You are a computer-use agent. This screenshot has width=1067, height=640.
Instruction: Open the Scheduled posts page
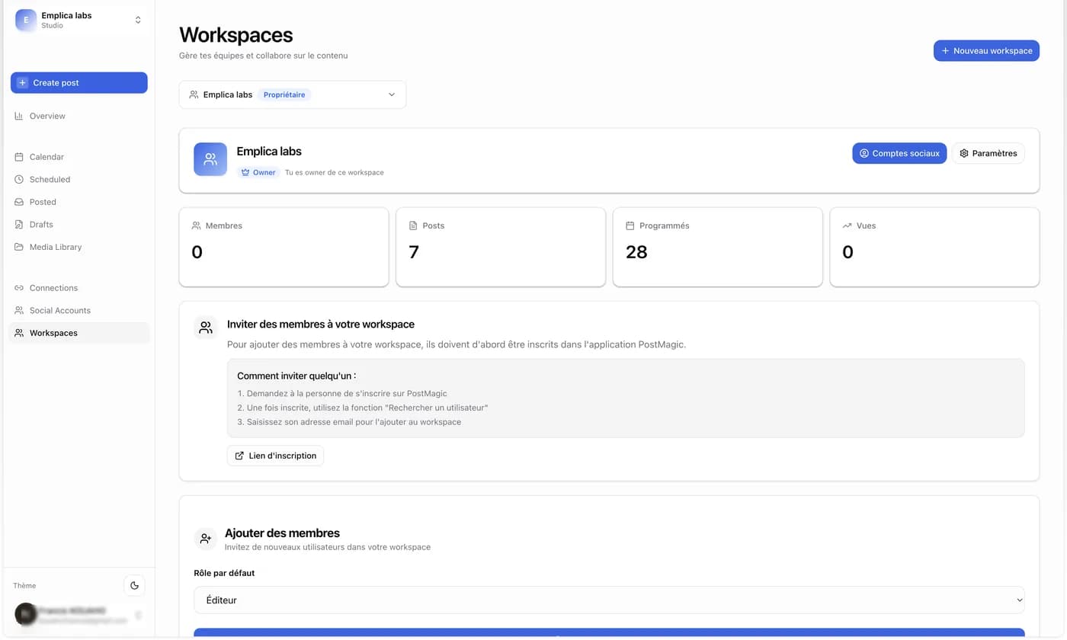point(79,180)
